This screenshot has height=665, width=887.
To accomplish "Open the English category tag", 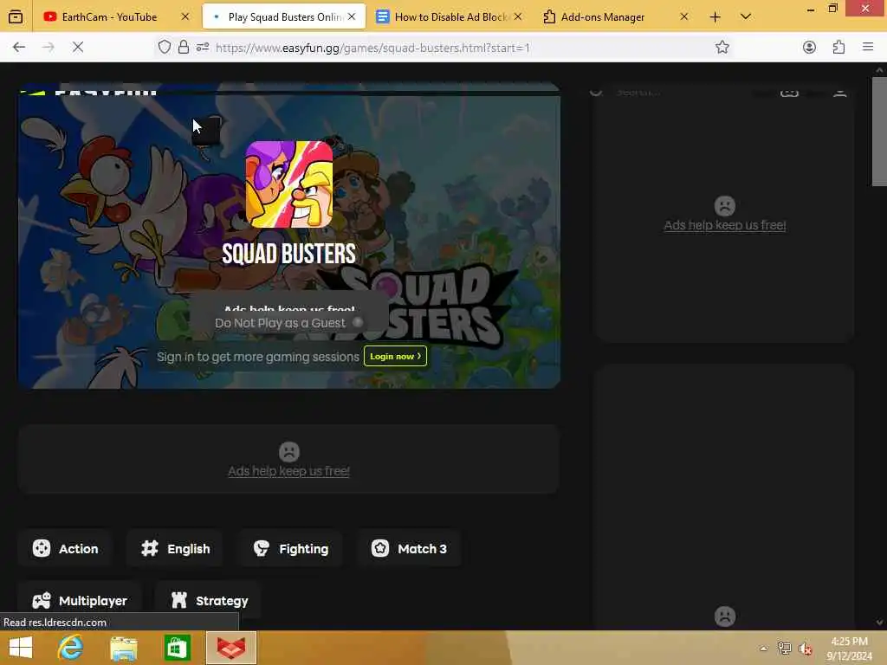I will (x=175, y=548).
